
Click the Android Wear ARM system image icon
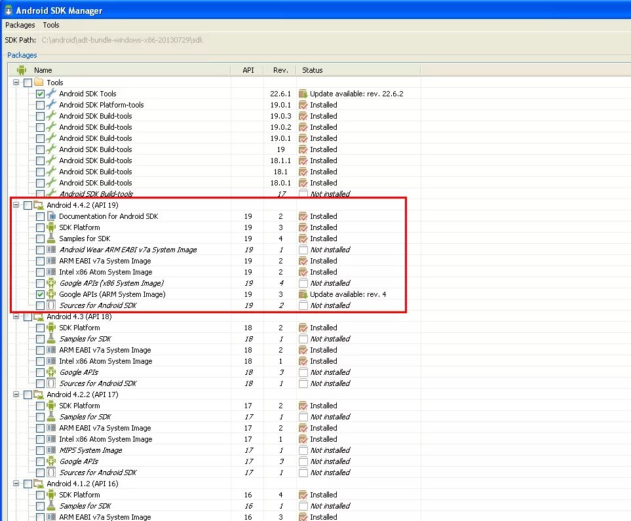click(51, 250)
